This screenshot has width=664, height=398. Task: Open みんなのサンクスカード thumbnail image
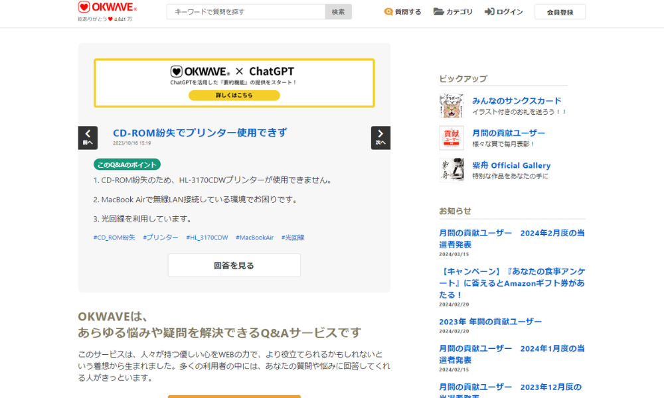pos(452,106)
